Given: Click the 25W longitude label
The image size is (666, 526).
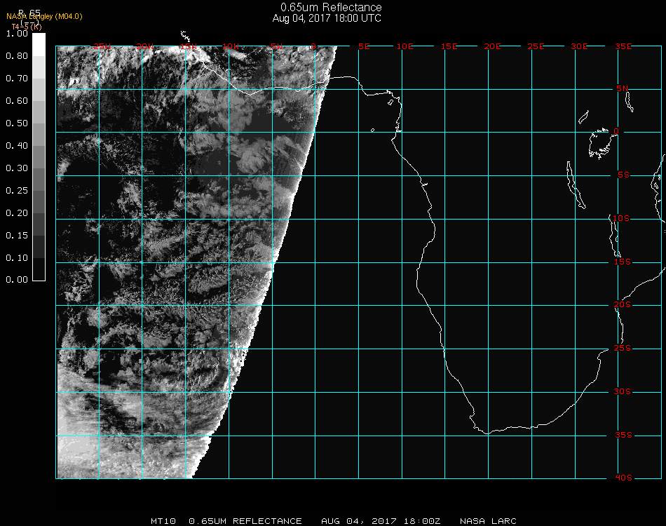Looking at the screenshot, I should (x=102, y=46).
